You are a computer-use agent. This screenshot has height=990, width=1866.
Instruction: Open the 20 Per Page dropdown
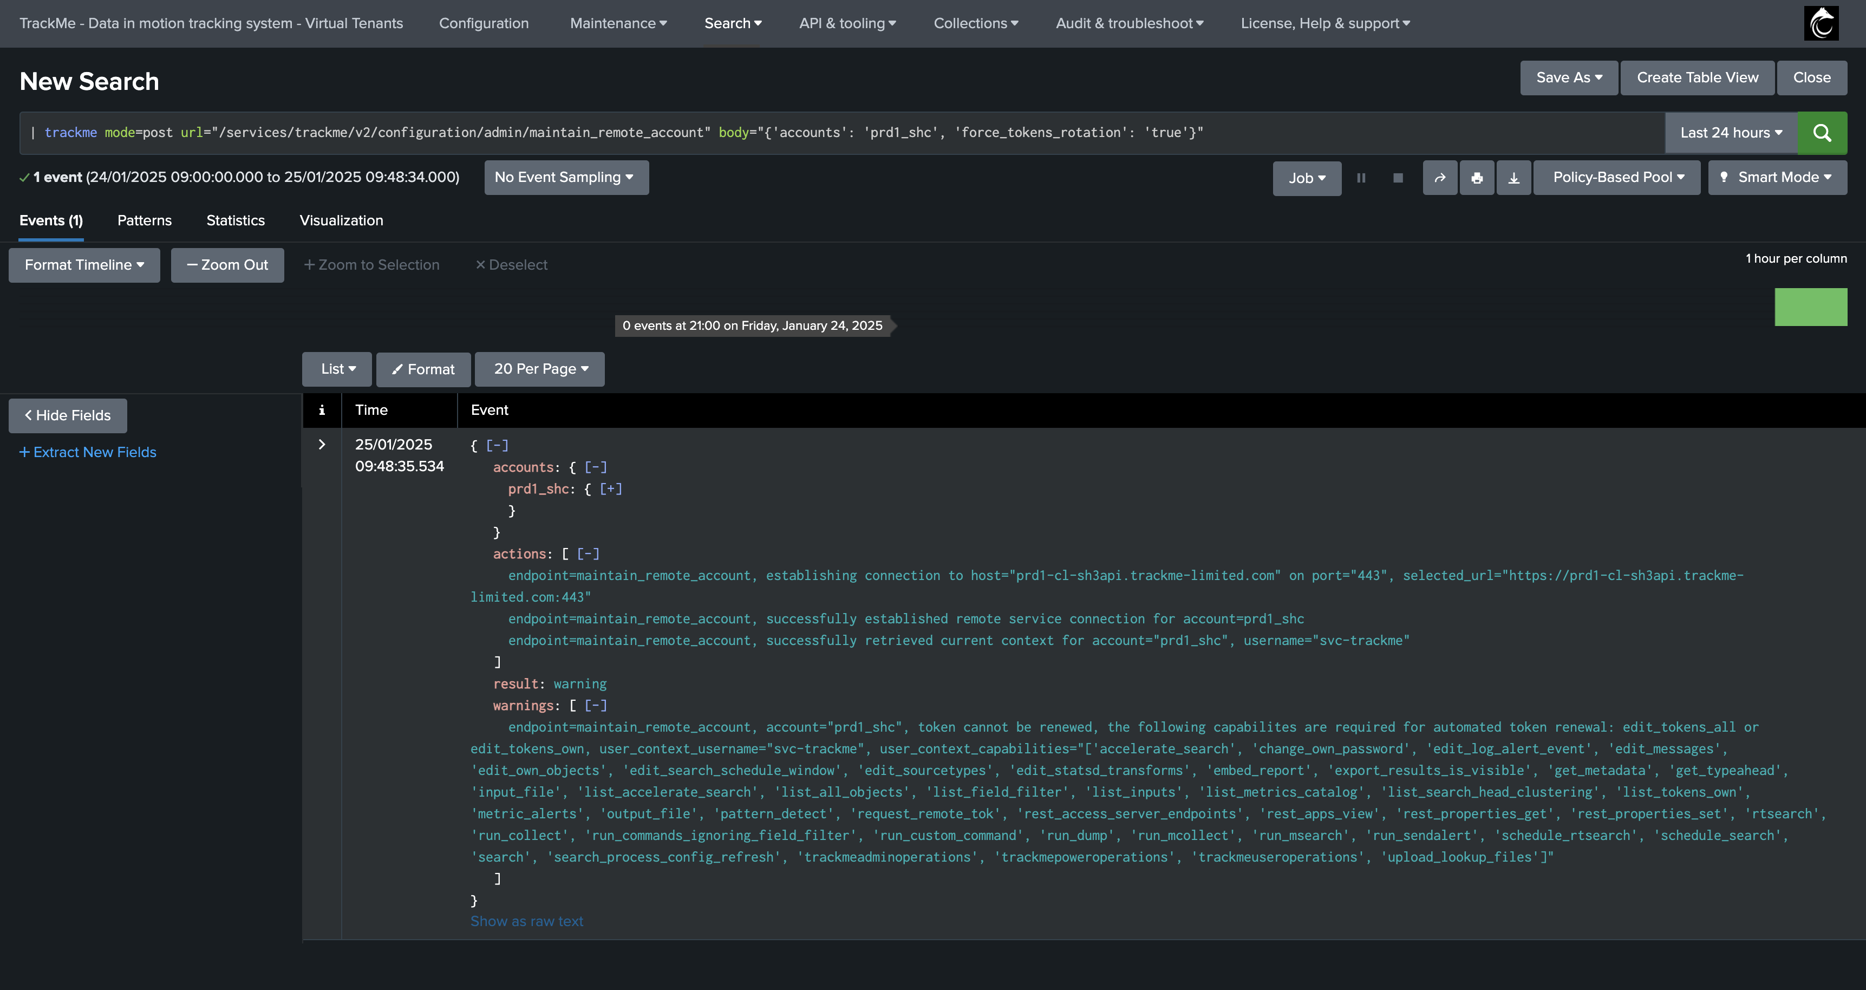540,369
